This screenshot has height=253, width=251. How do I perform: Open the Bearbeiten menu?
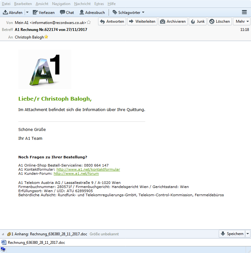[x=23, y=4]
